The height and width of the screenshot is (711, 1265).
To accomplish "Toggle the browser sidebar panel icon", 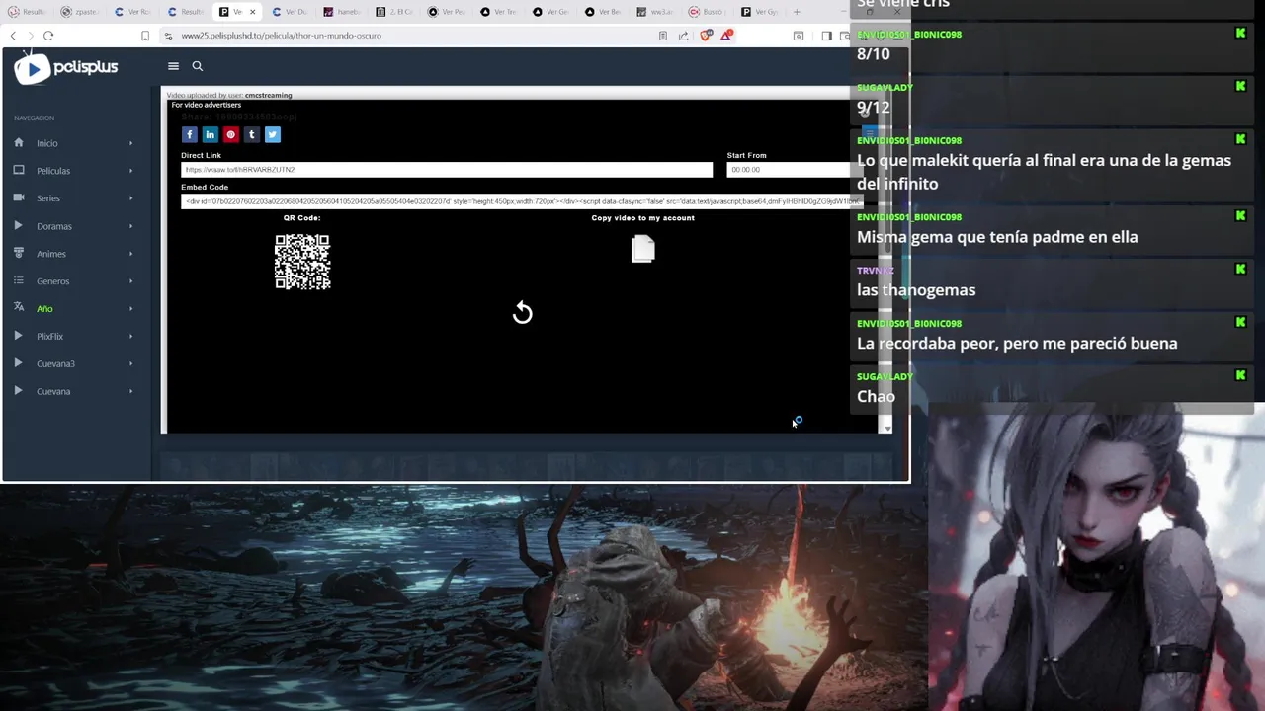I will [826, 36].
